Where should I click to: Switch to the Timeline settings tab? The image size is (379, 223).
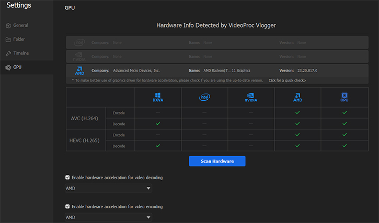[21, 53]
